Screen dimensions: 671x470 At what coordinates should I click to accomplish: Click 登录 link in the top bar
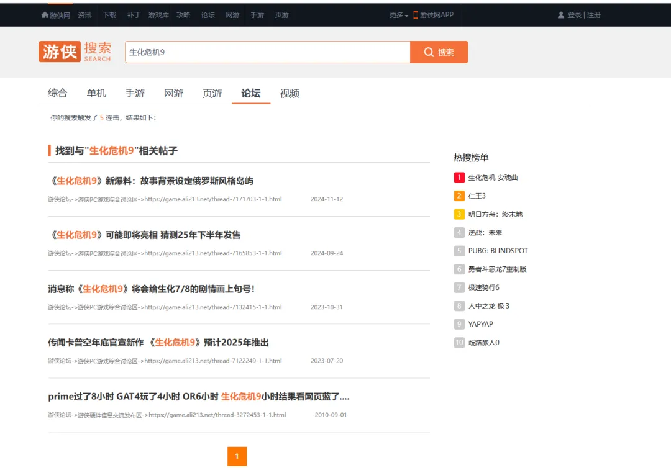574,15
